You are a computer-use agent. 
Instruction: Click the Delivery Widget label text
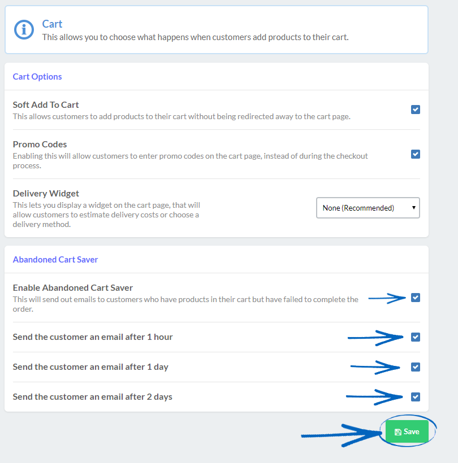[x=46, y=193]
